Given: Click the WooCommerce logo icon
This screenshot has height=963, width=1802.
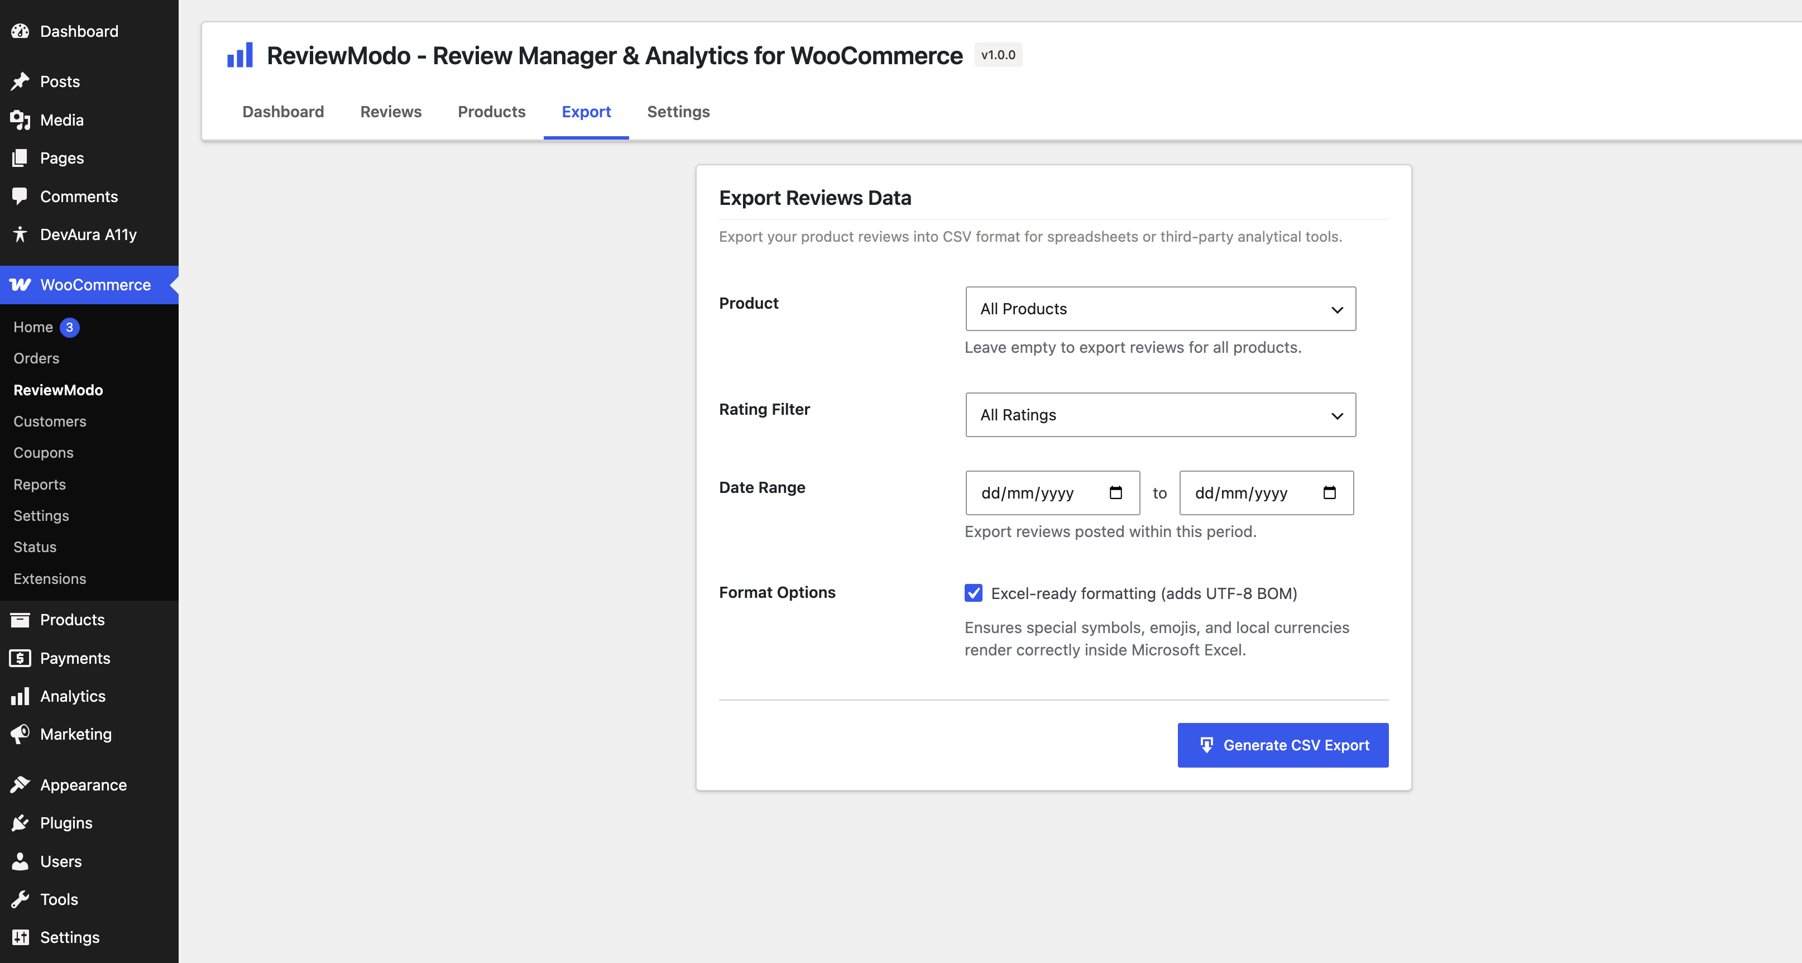Looking at the screenshot, I should pos(20,285).
